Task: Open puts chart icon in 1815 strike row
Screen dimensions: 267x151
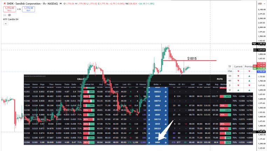Action: 166,124
